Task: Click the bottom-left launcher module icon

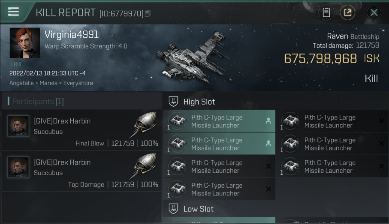Action: coord(177,189)
